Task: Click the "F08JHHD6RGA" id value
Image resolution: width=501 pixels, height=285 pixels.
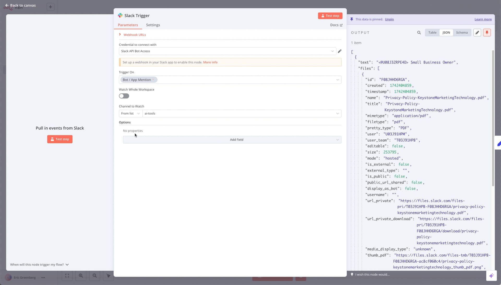Action: [x=393, y=79]
